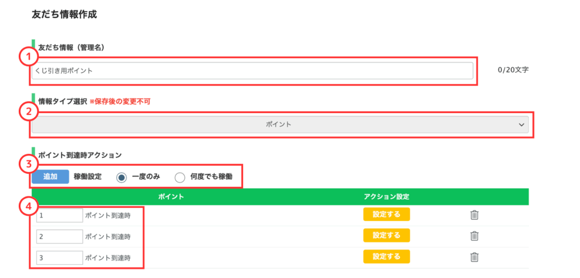Click the 追加 button
The image size is (580, 278).
50,177
